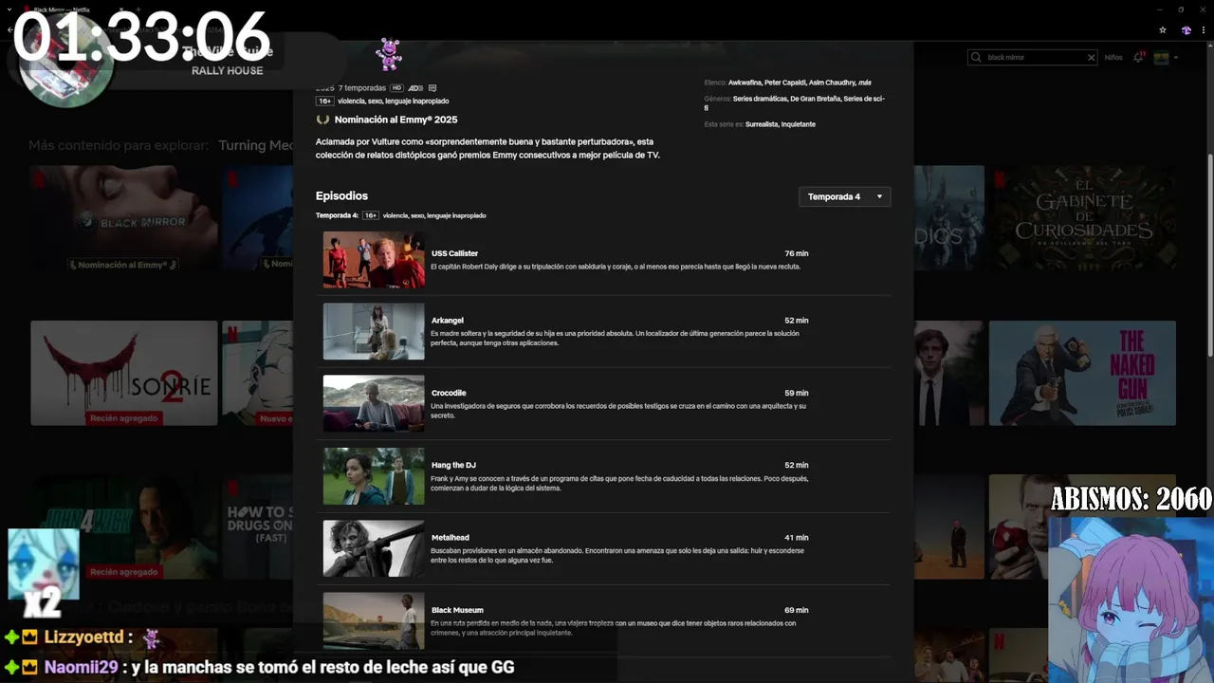1214x683 pixels.
Task: Open the Netflix profile avatar menu
Action: 1161,58
